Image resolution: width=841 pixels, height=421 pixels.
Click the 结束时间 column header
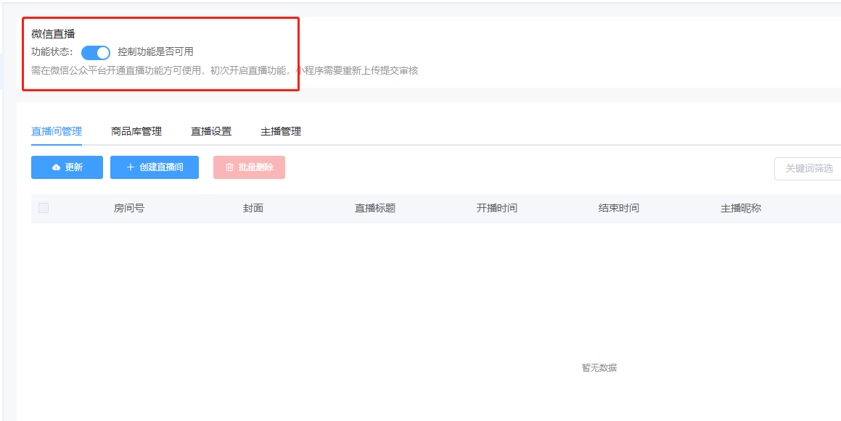point(618,209)
